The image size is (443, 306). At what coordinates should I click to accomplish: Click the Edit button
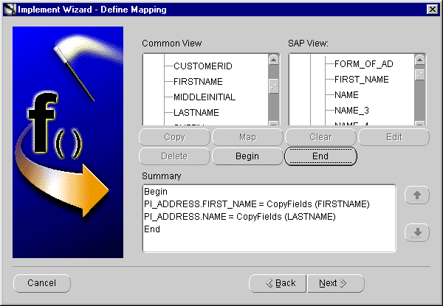click(x=394, y=137)
